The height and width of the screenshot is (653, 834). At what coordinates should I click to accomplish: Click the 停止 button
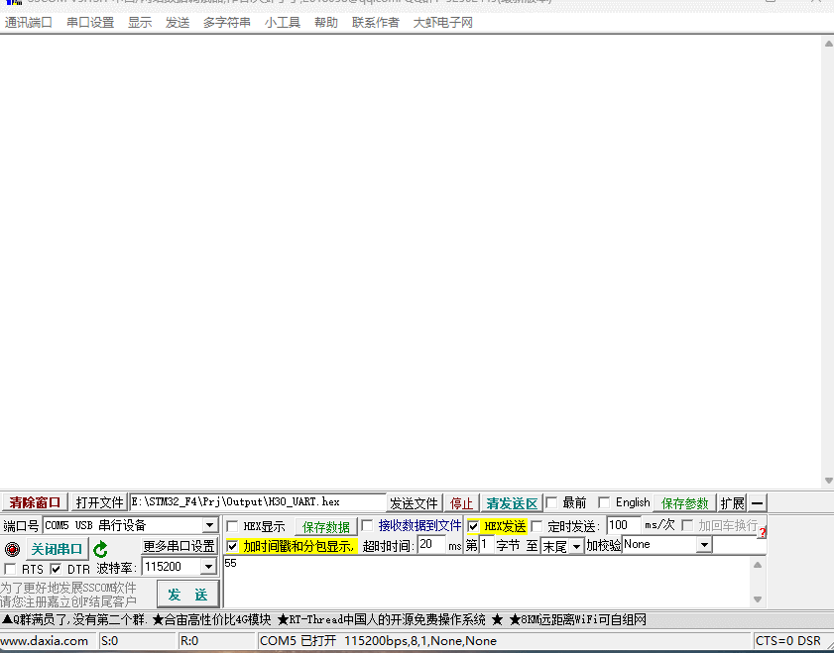click(462, 502)
